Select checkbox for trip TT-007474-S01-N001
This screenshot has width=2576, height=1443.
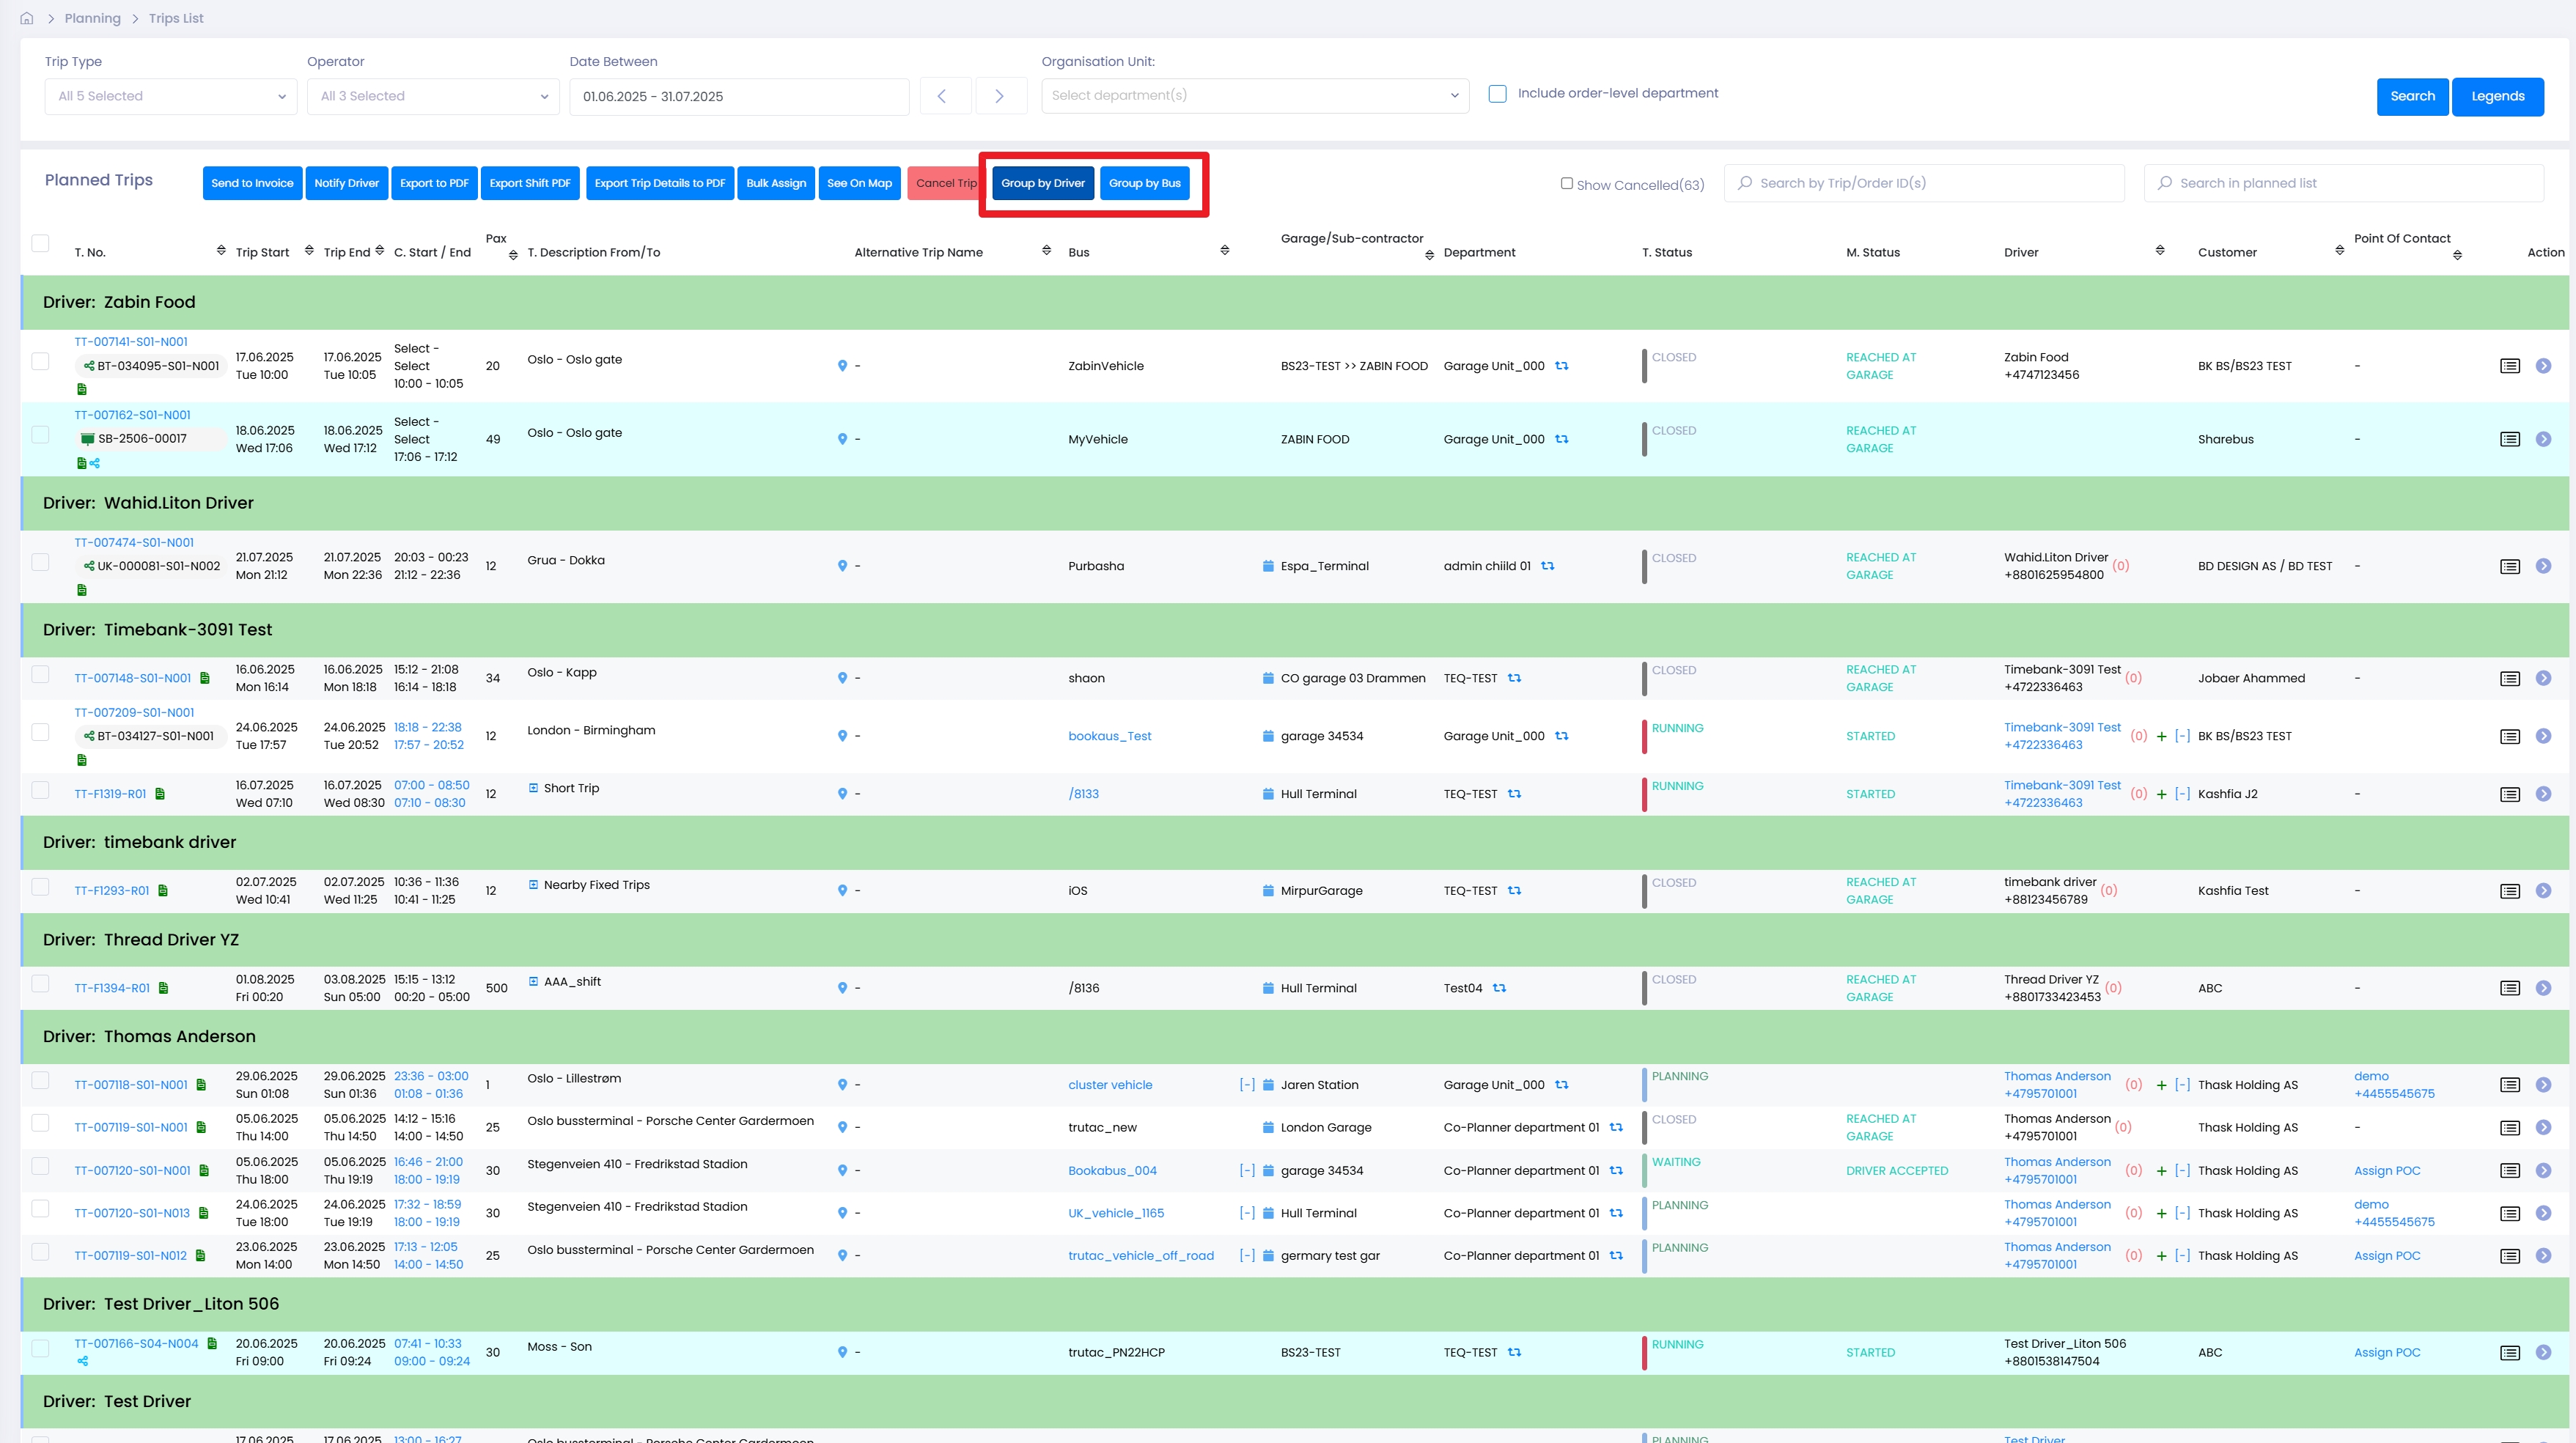pyautogui.click(x=40, y=562)
